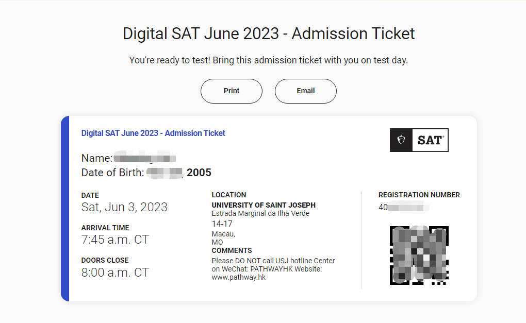The height and width of the screenshot is (323, 526).
Task: Click the blue Admission Ticket title in card
Action: [153, 133]
